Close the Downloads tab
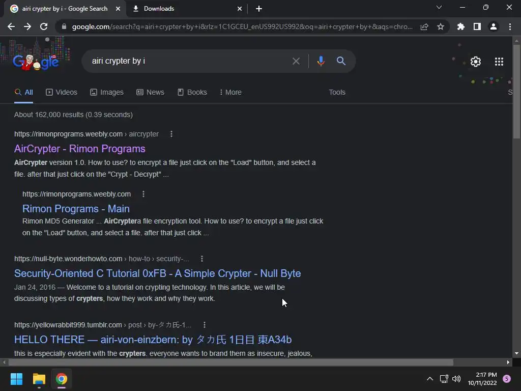The image size is (521, 391). [240, 9]
